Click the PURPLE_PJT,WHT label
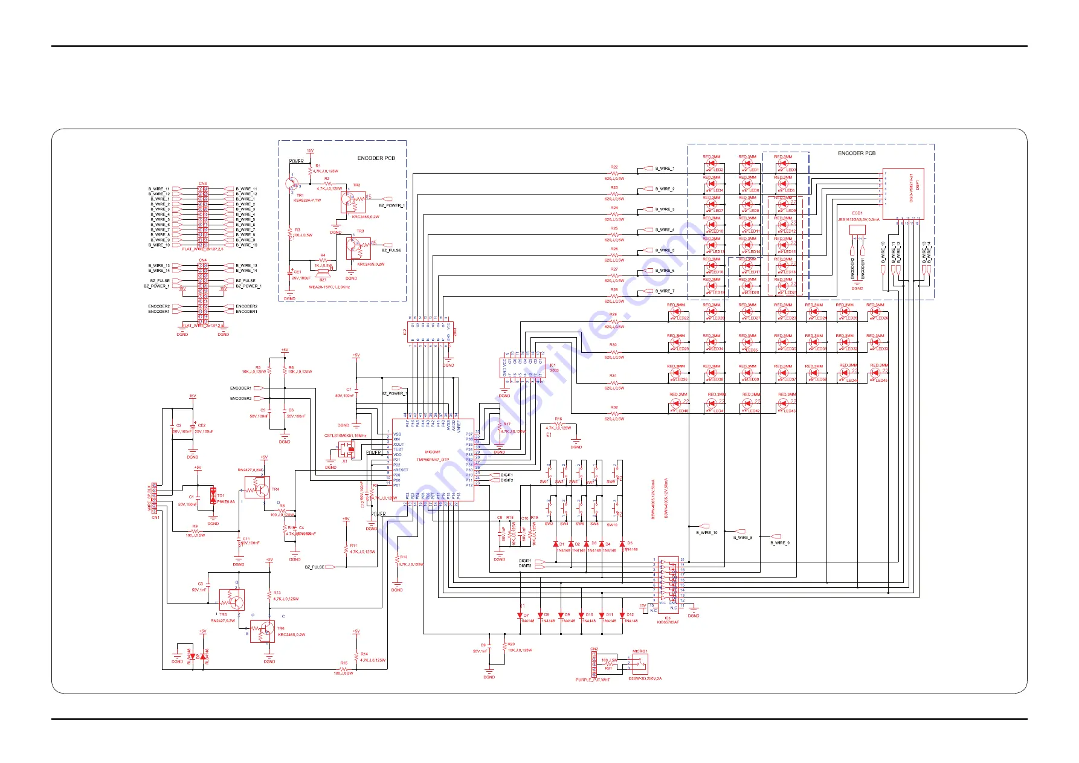 tap(593, 680)
